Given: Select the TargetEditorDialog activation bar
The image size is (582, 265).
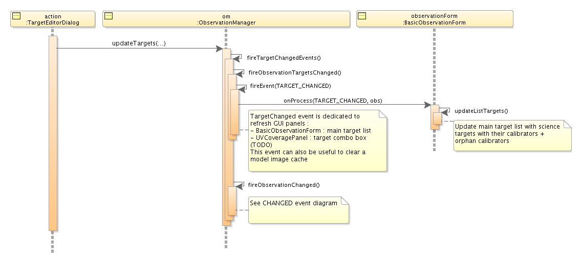Looking at the screenshot, I should pyautogui.click(x=53, y=133).
